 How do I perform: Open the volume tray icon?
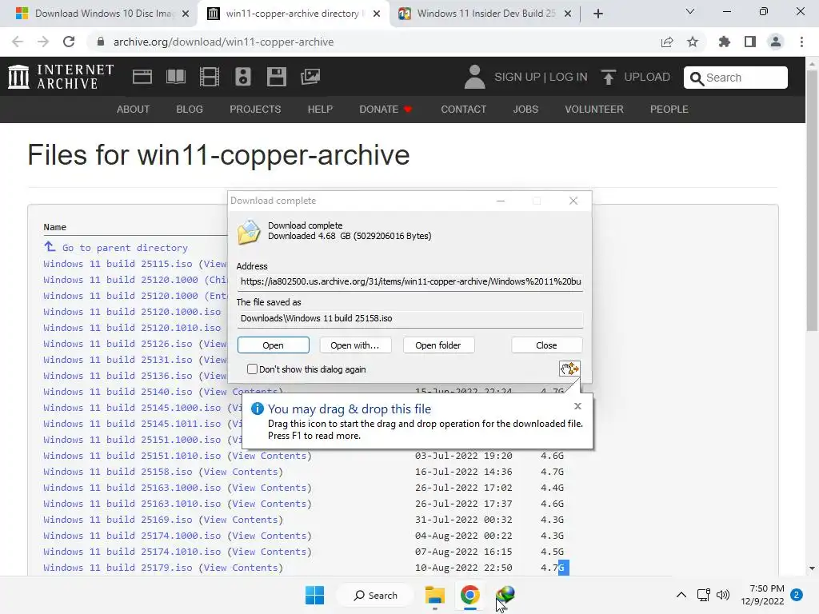point(723,595)
